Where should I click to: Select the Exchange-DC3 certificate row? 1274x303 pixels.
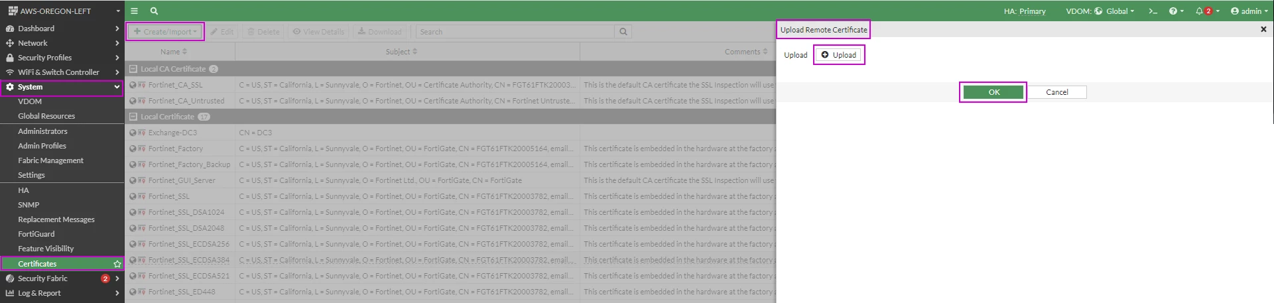click(450, 133)
